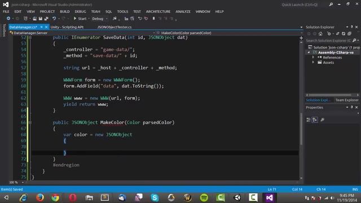Switch to the Unity - Scripting API tab

(67, 27)
